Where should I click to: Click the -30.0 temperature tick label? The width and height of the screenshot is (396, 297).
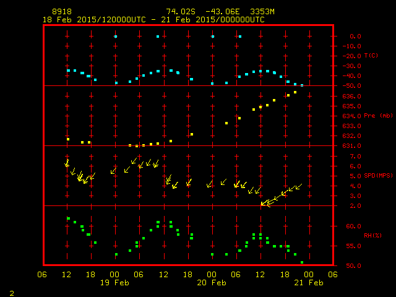point(352,66)
